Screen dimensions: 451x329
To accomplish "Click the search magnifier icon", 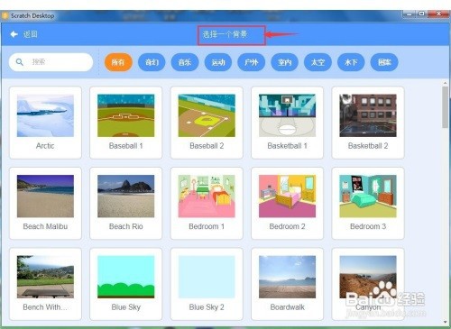I will [20, 62].
